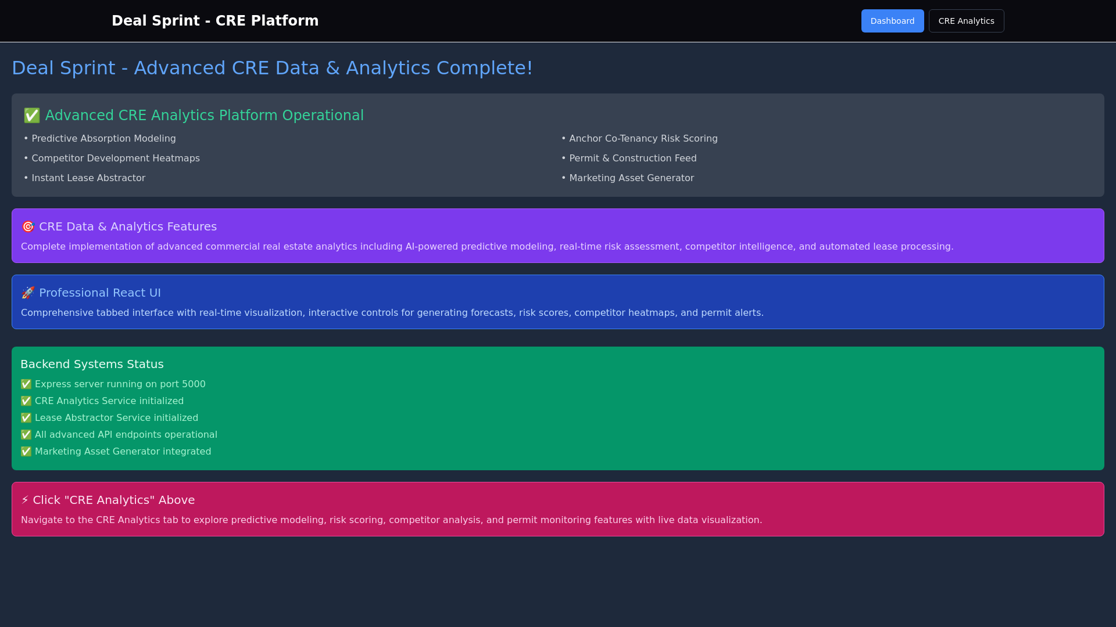
Task: Select the Dashboard tab in header
Action: tap(892, 21)
